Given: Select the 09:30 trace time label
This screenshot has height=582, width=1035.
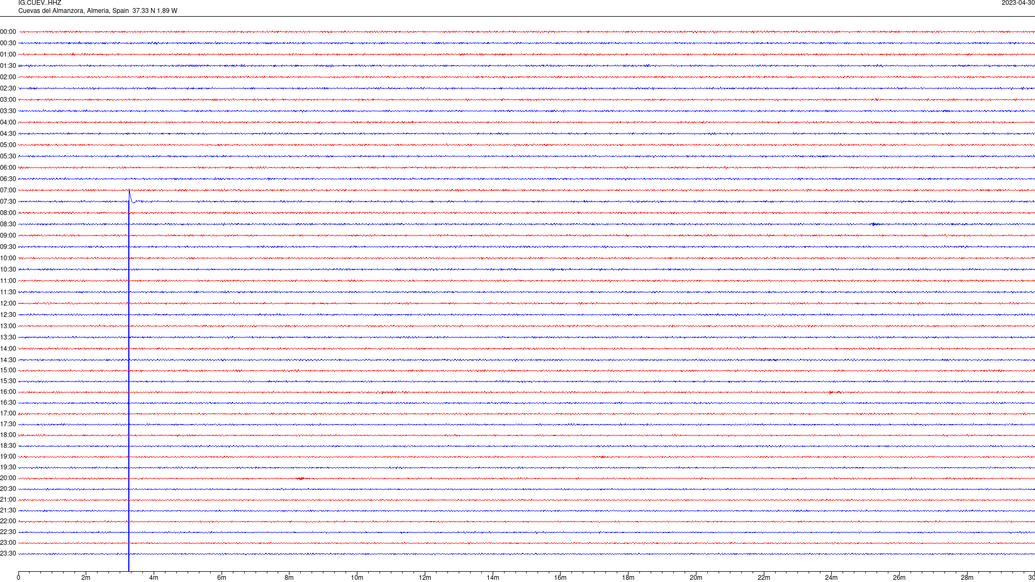Looking at the screenshot, I should 8,247.
